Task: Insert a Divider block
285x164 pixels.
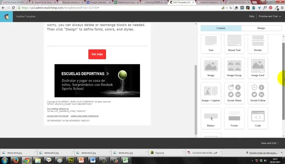Action: pos(258,44)
